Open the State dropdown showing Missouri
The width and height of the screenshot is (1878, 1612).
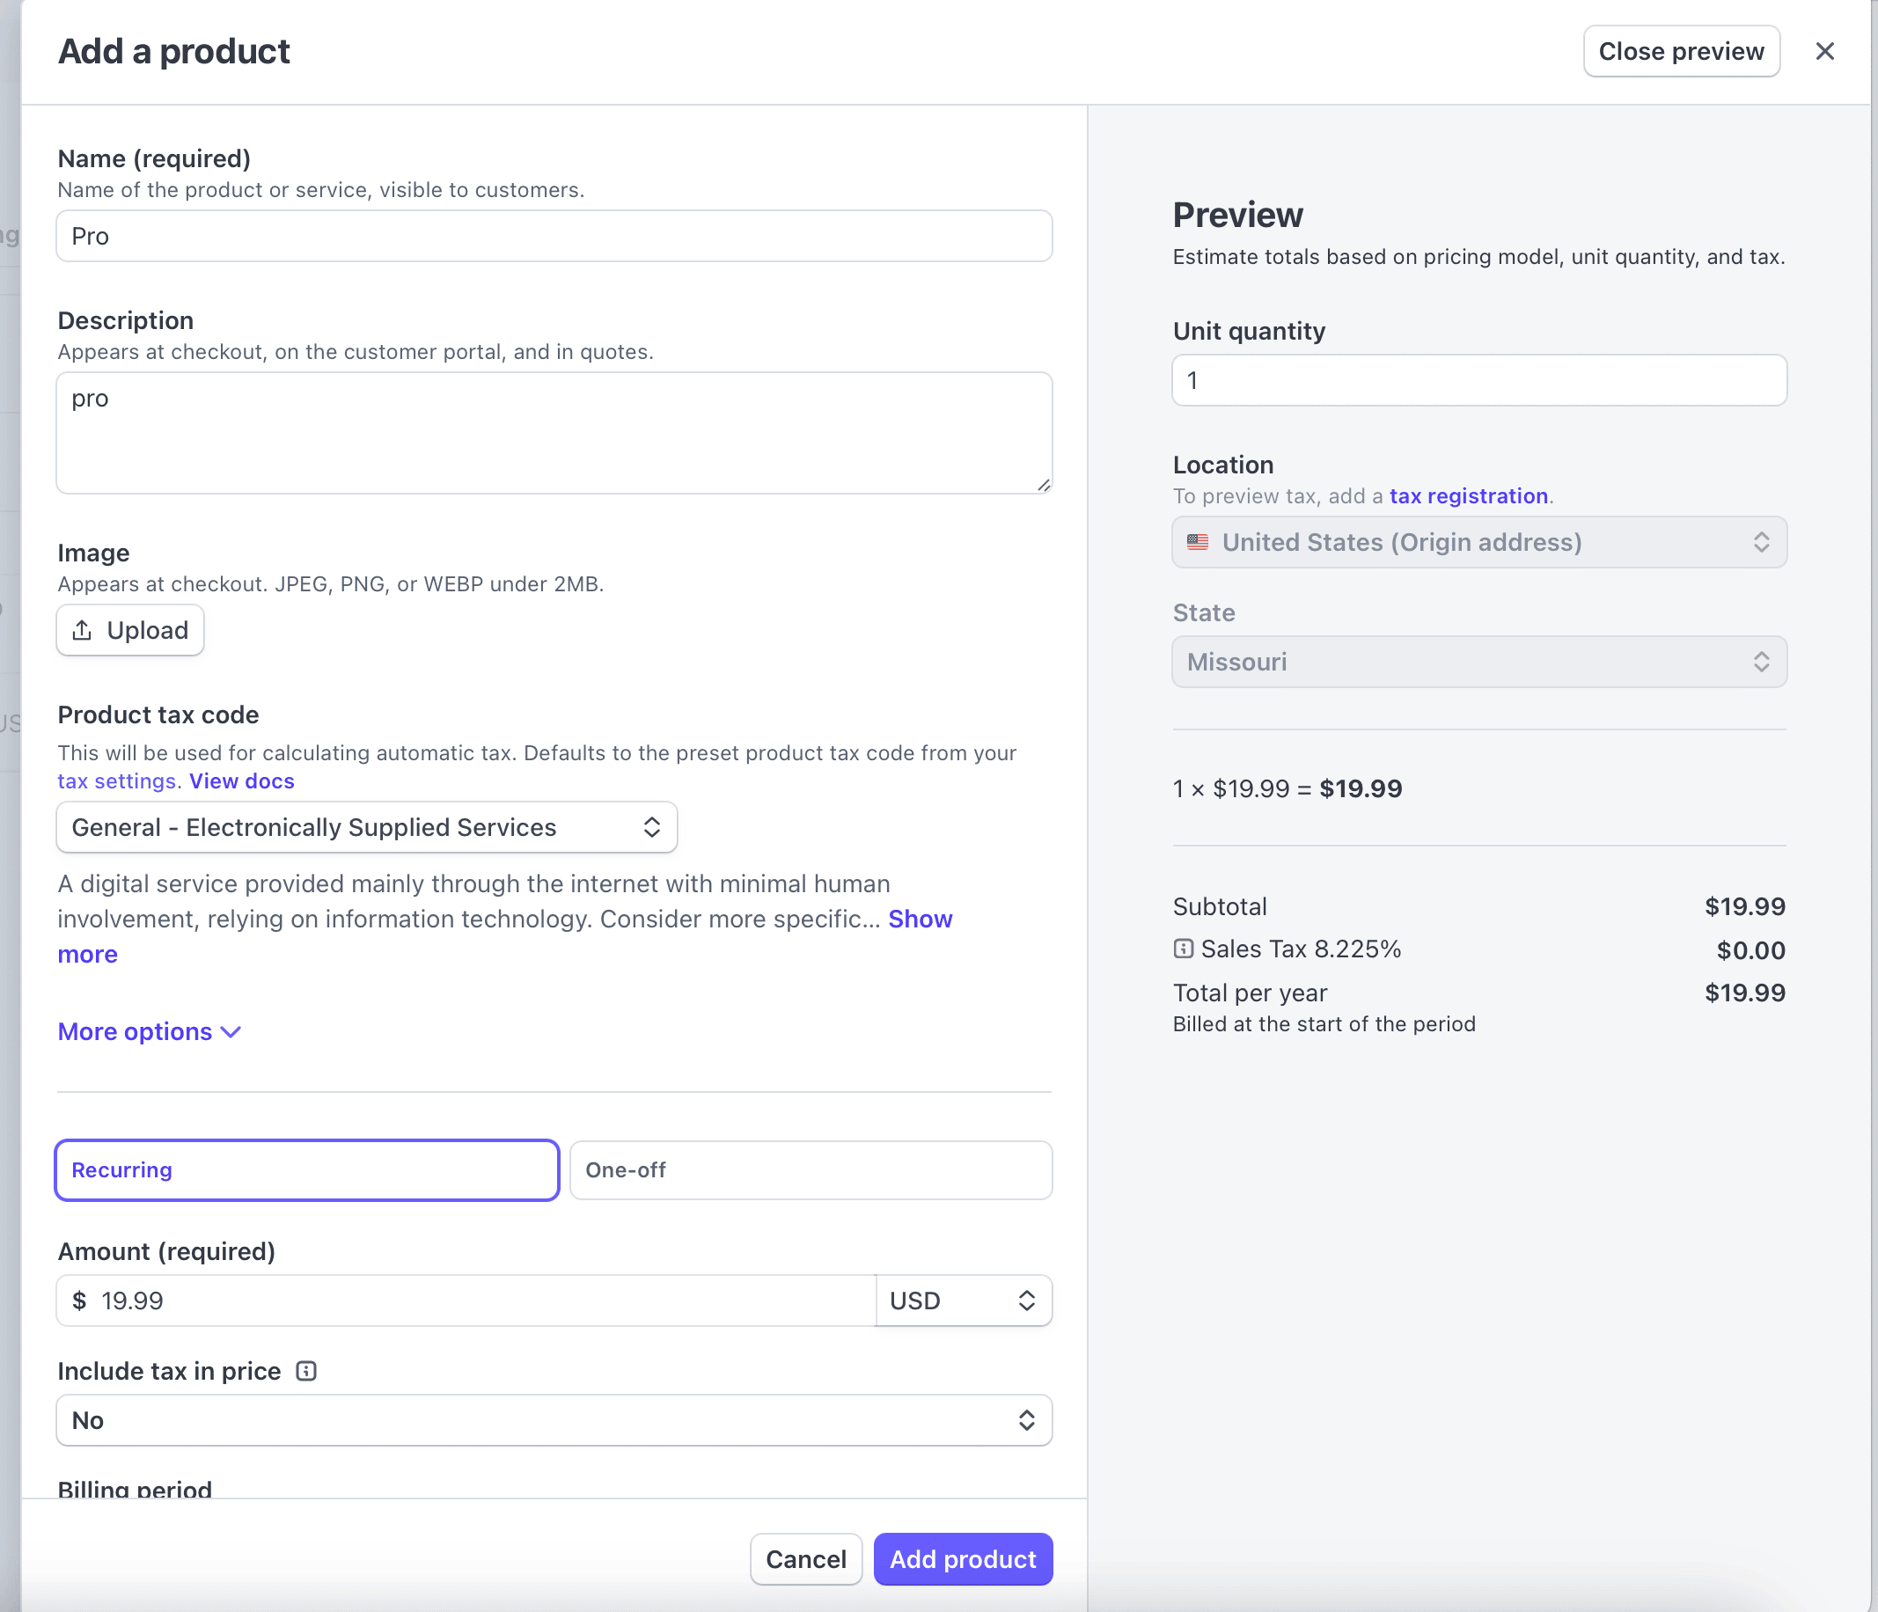pos(1478,662)
